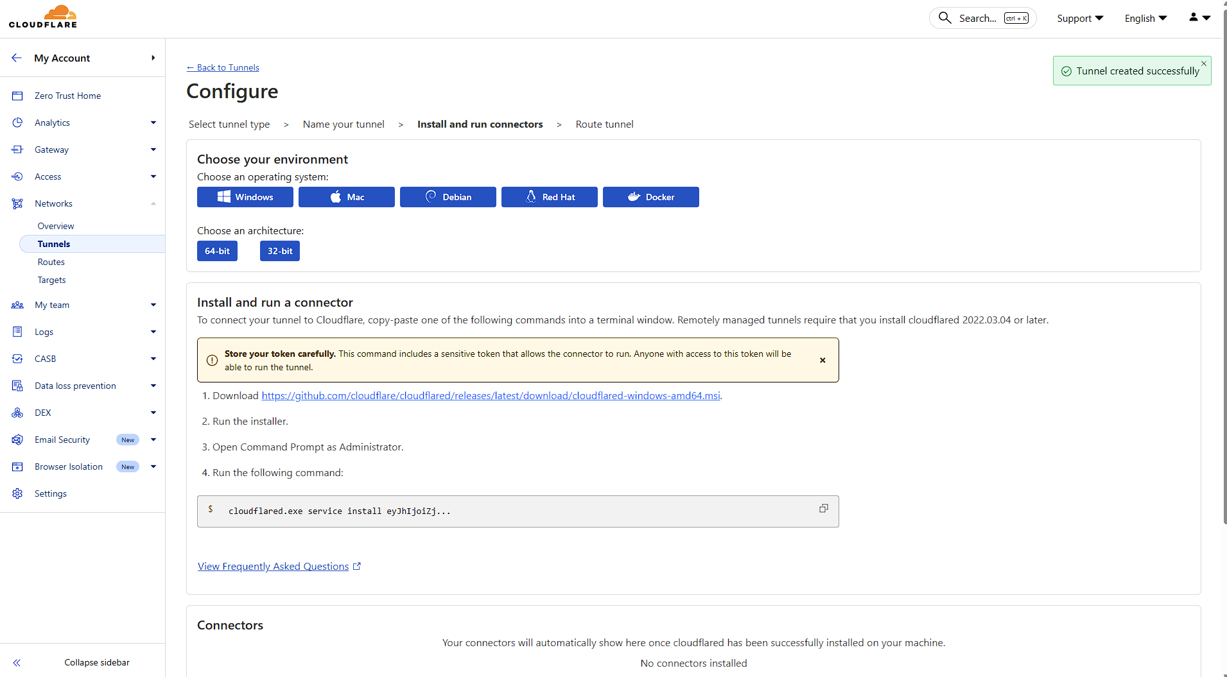Open the cloudflared Windows msi download link
This screenshot has width=1227, height=677.
pyautogui.click(x=491, y=395)
